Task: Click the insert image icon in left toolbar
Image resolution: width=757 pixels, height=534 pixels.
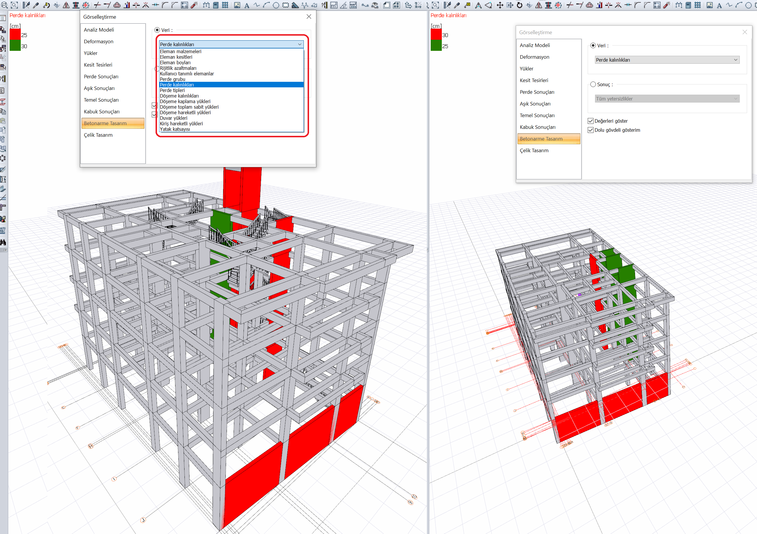Action: 237,5
